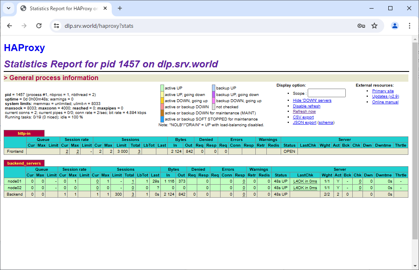
Task: Click the MAINT legend color swatch
Action: point(162,113)
